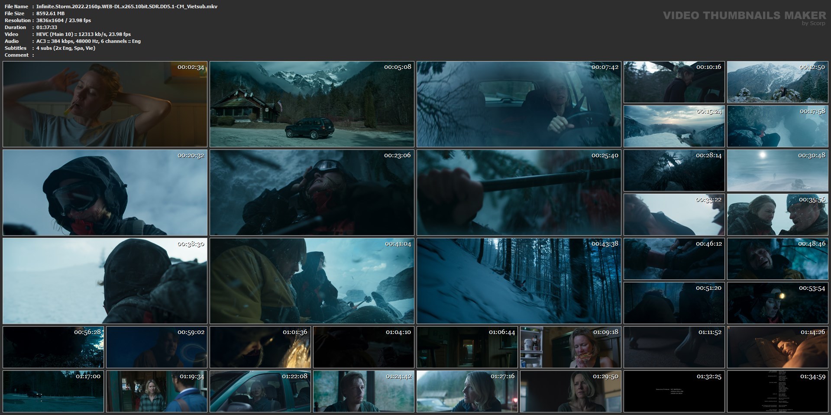Select the thumbnail at 00:28:14
831x415 pixels.
(x=674, y=170)
